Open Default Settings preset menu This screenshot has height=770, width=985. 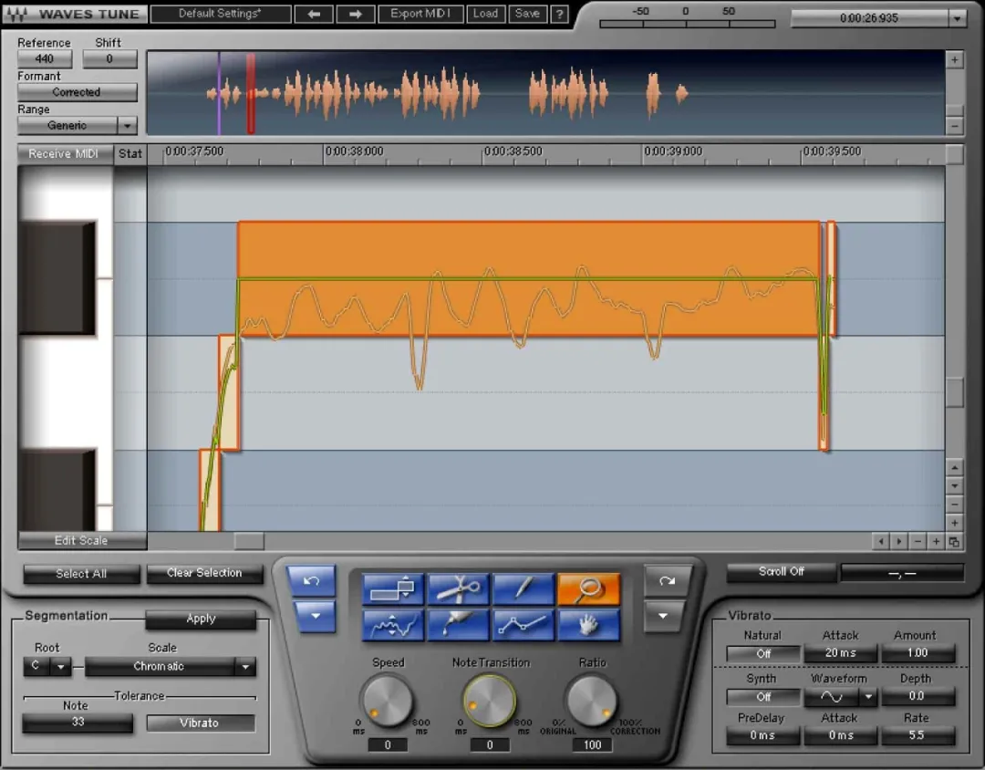pyautogui.click(x=221, y=14)
